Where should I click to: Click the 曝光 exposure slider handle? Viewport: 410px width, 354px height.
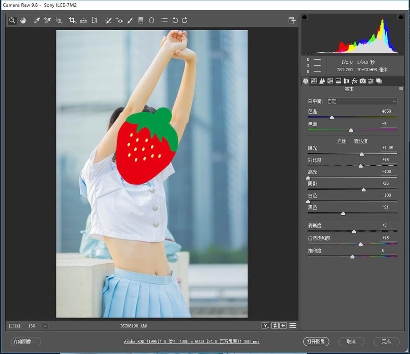(362, 154)
